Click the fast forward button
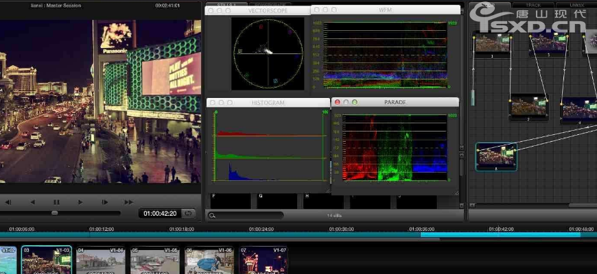Image resolution: width=597 pixels, height=274 pixels. coord(128,202)
